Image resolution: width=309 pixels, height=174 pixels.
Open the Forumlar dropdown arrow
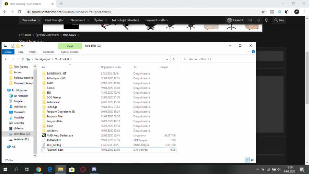(x=39, y=20)
